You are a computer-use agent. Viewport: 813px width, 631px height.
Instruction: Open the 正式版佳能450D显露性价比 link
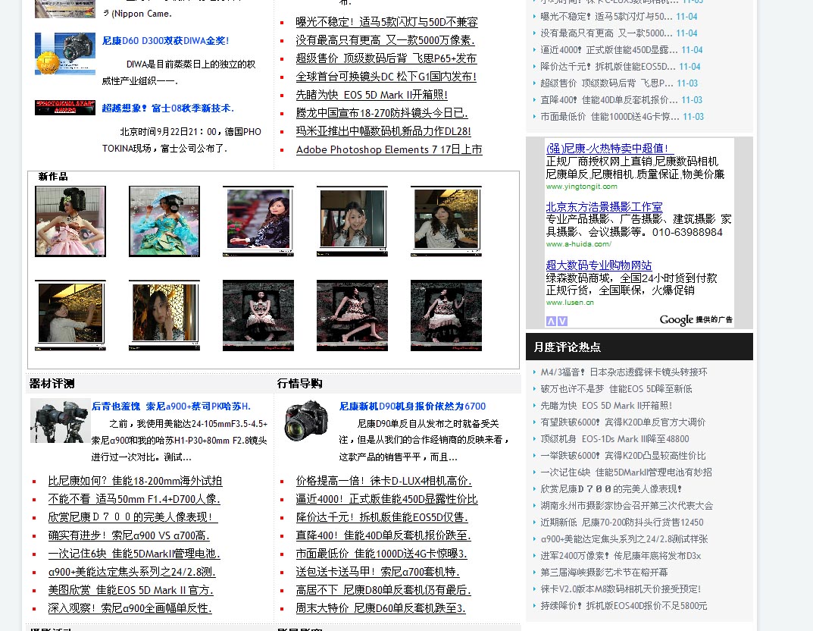tap(386, 499)
